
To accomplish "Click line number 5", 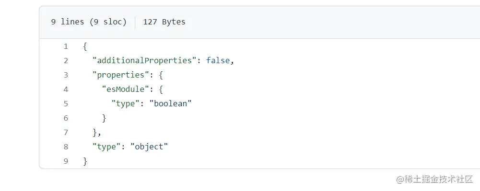I will [66, 104].
